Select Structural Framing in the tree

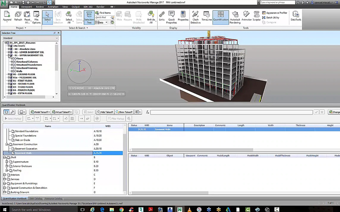[x=26, y=68]
